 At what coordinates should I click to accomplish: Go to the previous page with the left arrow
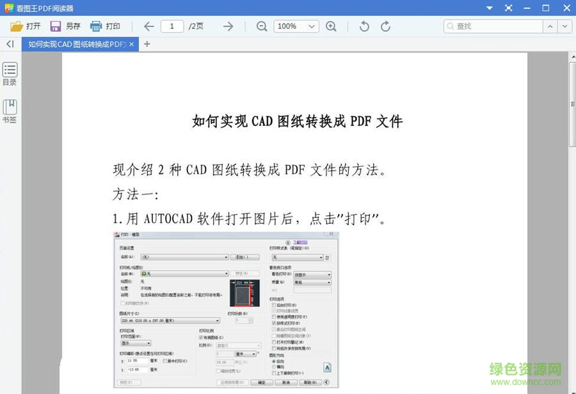click(148, 26)
